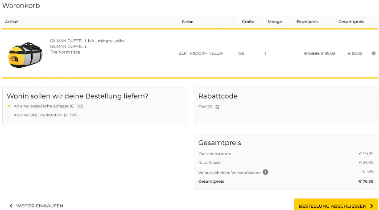Open the shipping cost info icon
The width and height of the screenshot is (379, 210).
point(265,172)
